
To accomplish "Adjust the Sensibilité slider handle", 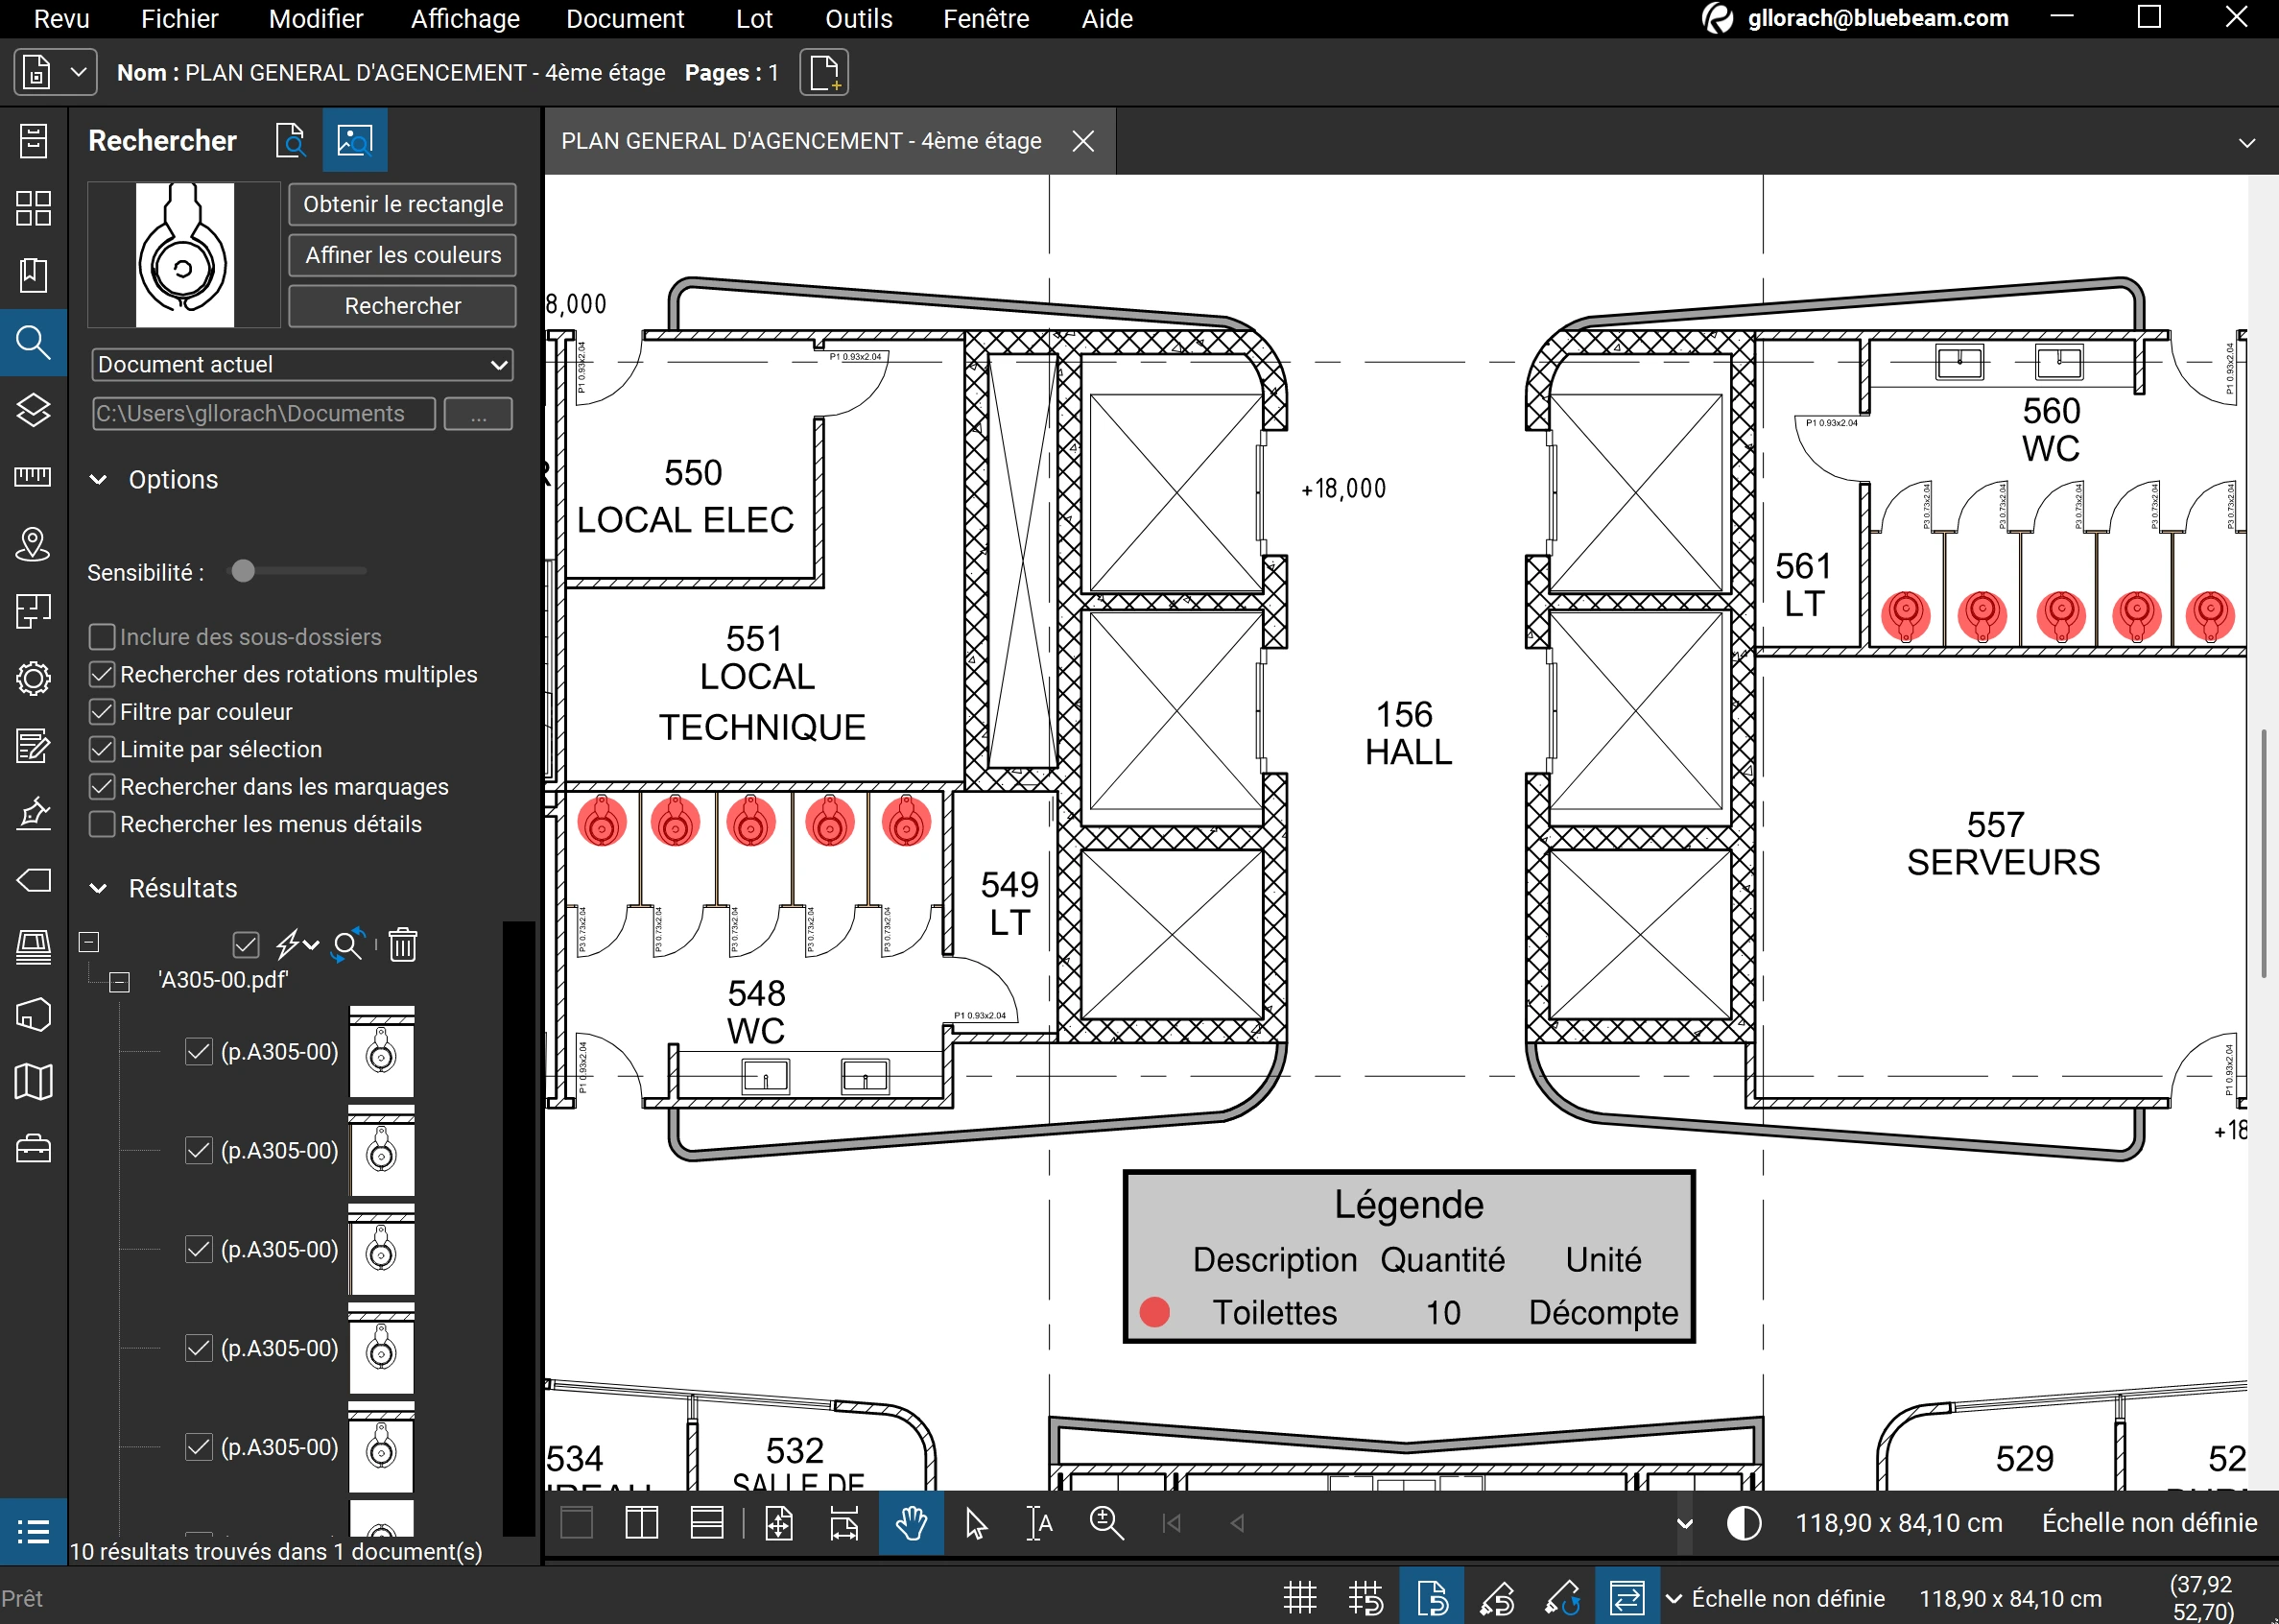I will (243, 571).
